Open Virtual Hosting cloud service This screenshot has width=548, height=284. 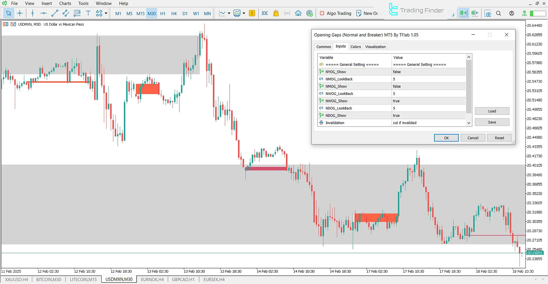click(298, 13)
